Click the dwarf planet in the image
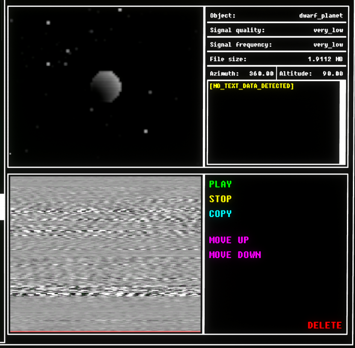355x348 pixels. coord(106,87)
